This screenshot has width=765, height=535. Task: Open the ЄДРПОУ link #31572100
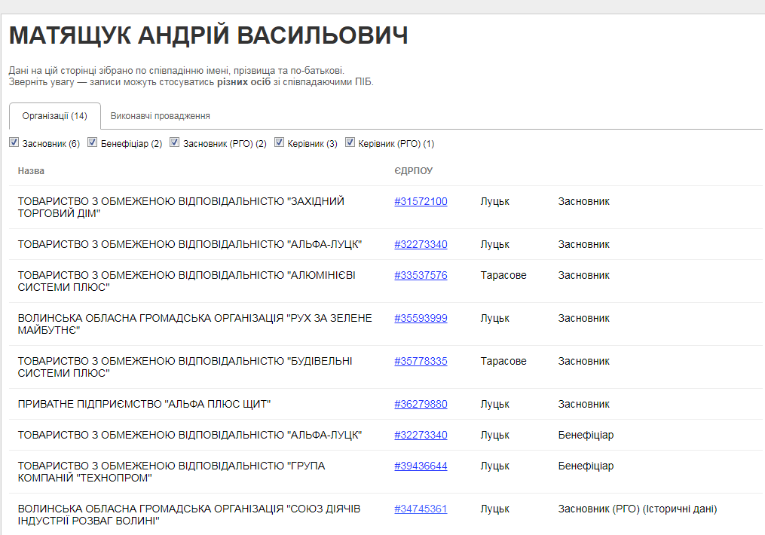coord(421,201)
